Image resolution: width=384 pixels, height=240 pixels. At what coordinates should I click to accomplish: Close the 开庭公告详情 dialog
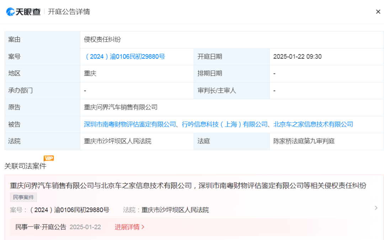click(378, 11)
